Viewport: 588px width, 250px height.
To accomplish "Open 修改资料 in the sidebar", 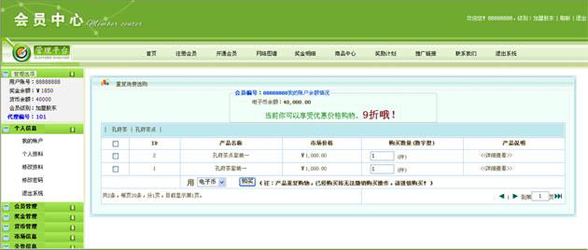I will click(x=32, y=167).
